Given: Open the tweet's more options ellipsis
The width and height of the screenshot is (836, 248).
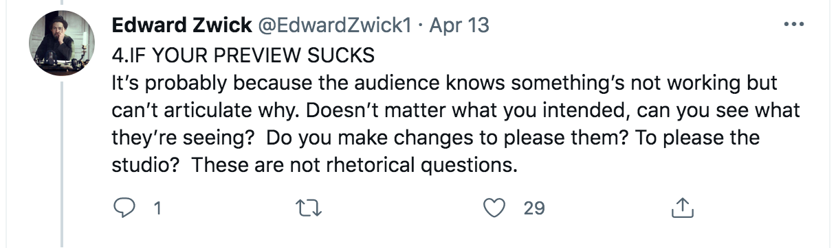Looking at the screenshot, I should click(793, 24).
